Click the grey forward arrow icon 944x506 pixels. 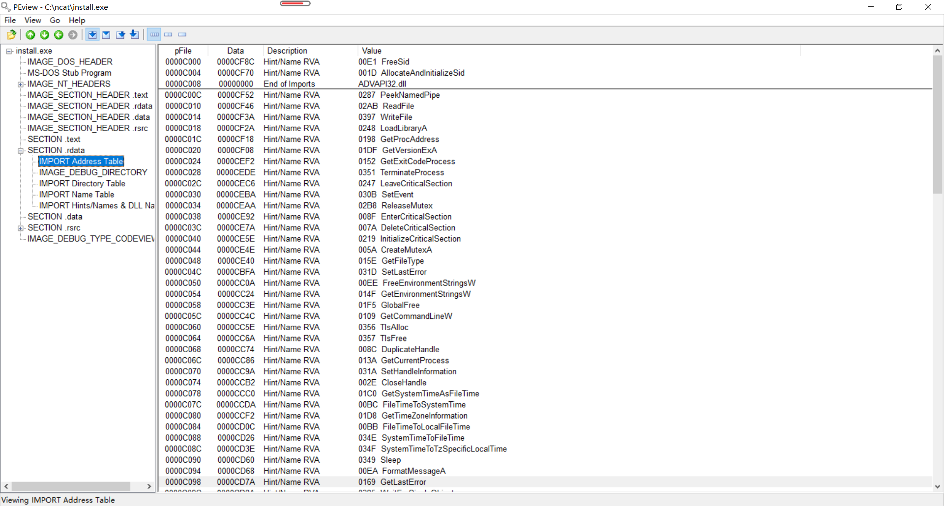[73, 35]
